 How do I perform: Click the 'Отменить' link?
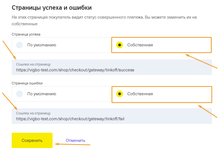point(75,141)
